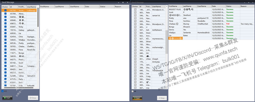Image resolution: width=255 pixels, height=102 pixels.
Task: Click the up arrow of the right contact list scrollbar
Action: tap(167, 6)
